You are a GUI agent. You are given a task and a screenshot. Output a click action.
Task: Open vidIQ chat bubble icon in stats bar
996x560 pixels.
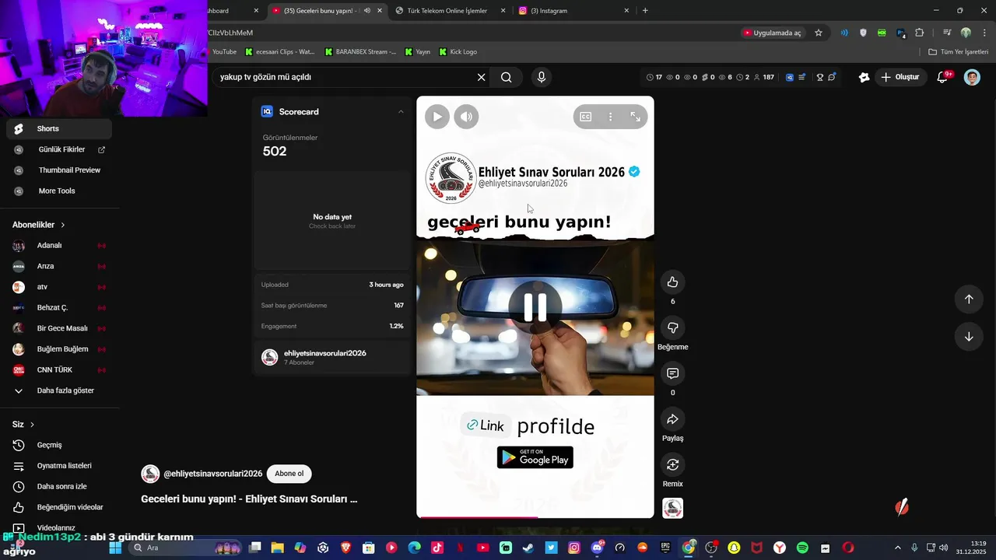click(x=832, y=77)
